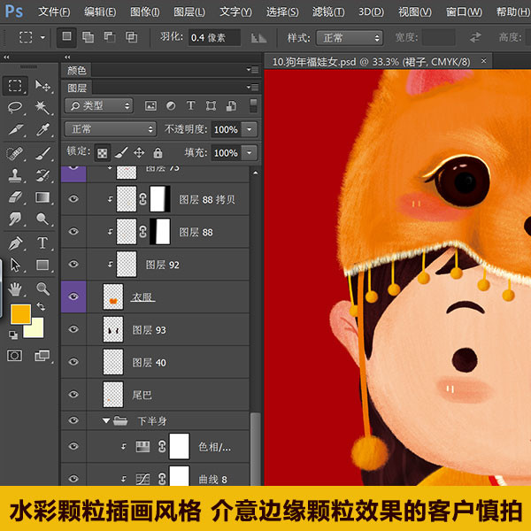Hide the 图层 88 拷贝 layer

point(73,199)
